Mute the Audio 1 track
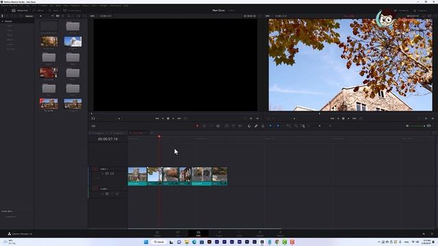438x246 pixels. (x=117, y=194)
